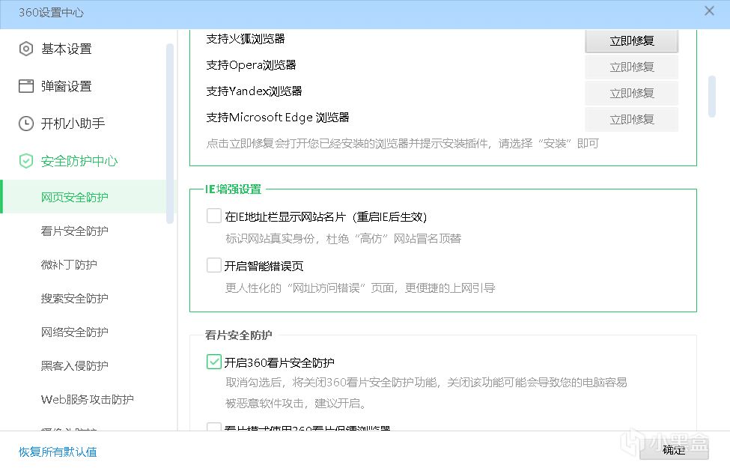Screen dimensions: 730x468
Task: Select 微补丁防护 in the sidebar
Action: pos(69,264)
